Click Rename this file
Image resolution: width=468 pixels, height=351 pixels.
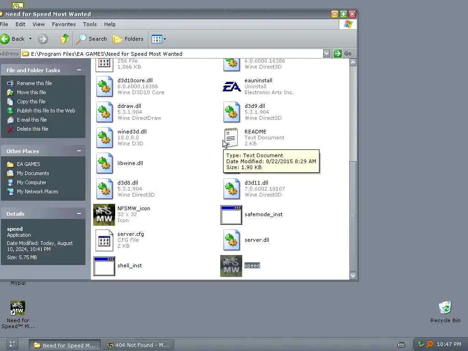34,83
